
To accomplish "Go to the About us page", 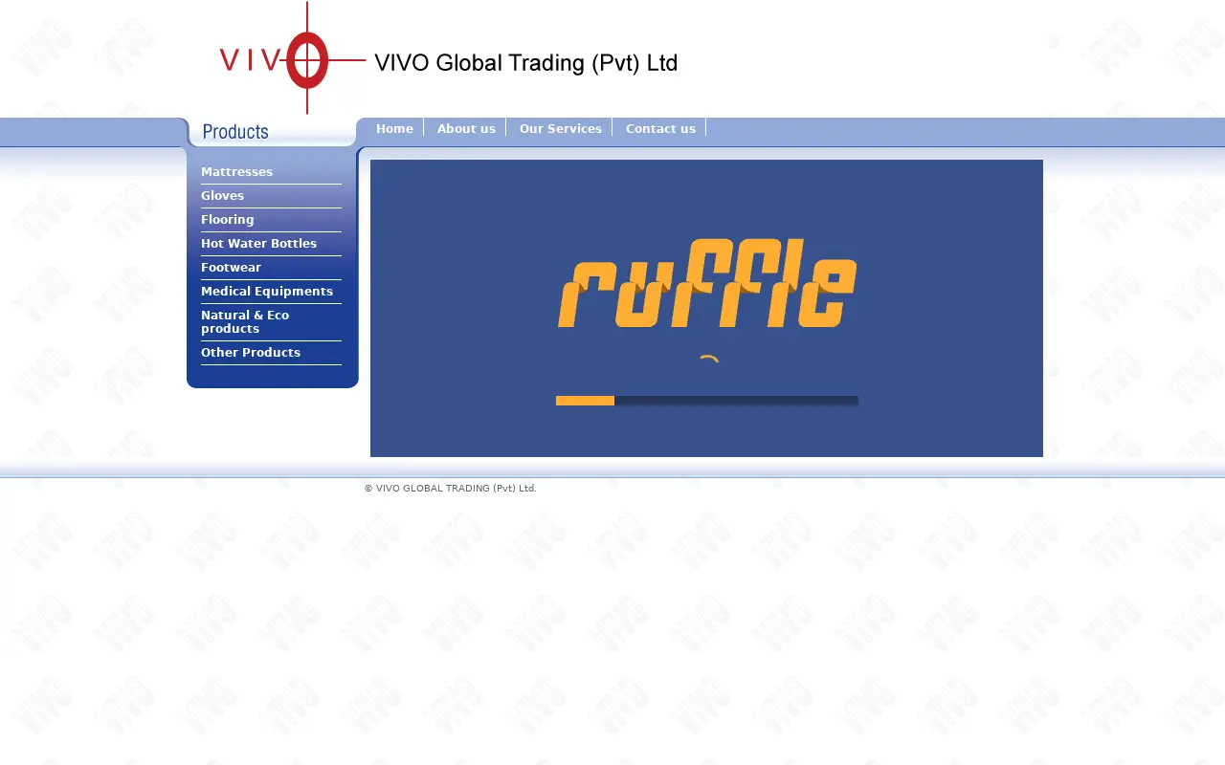I will (x=466, y=128).
